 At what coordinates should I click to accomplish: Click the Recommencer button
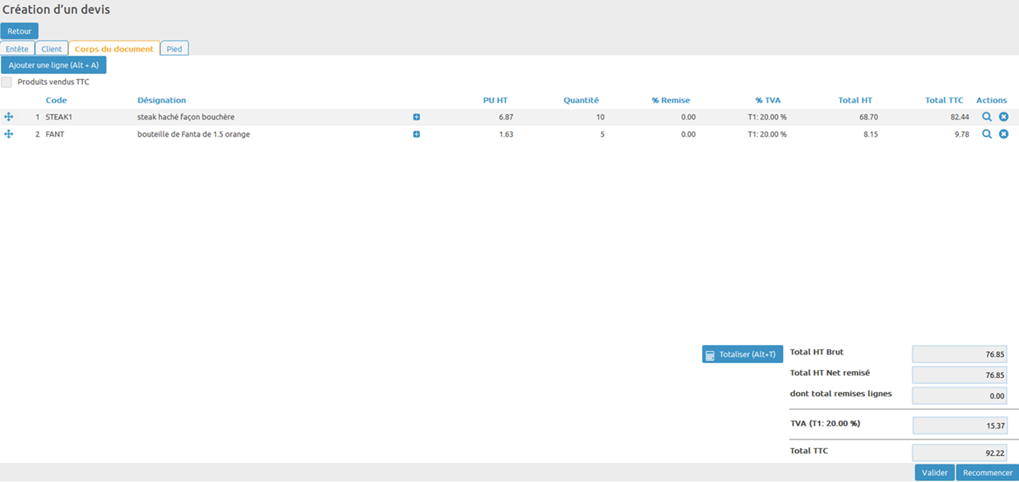(987, 473)
